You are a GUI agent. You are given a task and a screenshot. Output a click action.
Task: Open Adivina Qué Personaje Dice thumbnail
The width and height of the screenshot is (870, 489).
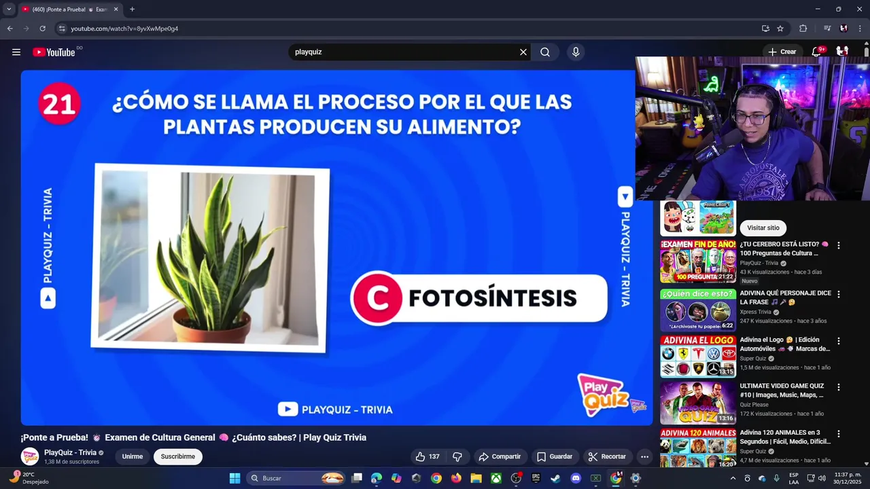698,310
